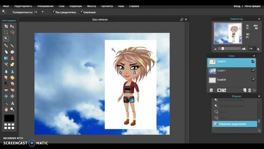
Task: Open the main black color swatch
Action: tap(9, 118)
